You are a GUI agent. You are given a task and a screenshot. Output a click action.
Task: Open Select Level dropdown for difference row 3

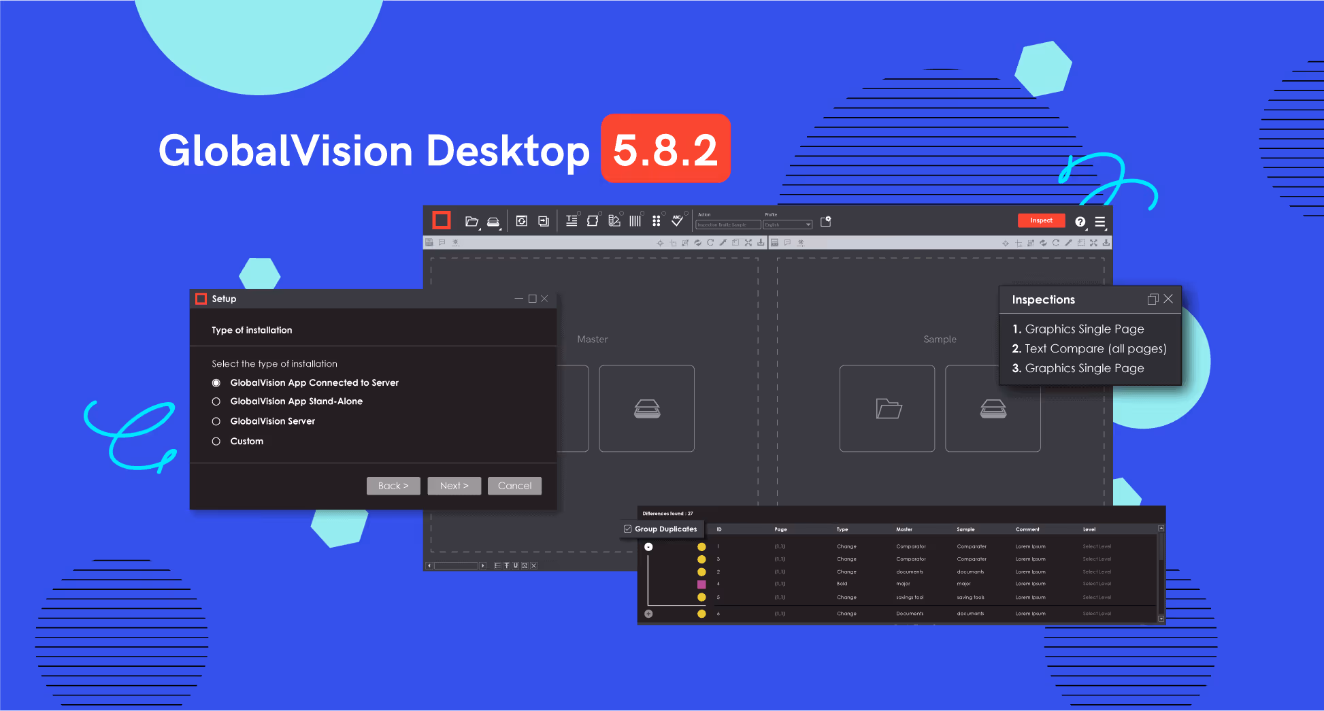click(1097, 559)
